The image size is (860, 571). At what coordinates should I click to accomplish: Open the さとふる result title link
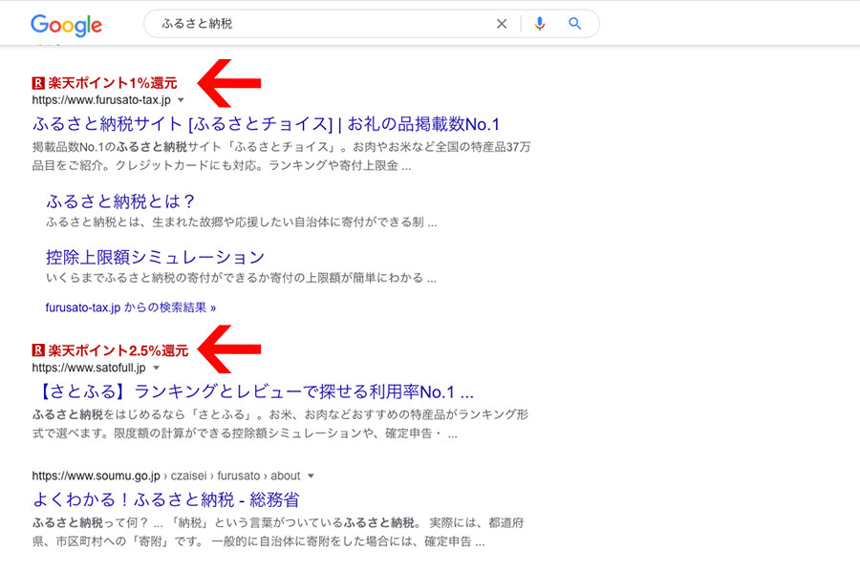255,391
